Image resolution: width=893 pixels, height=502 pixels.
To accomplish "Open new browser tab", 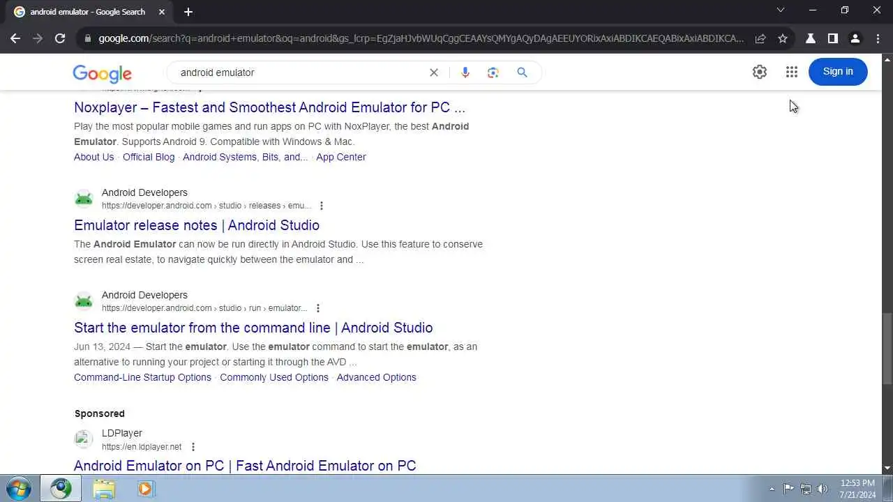I will tap(188, 12).
